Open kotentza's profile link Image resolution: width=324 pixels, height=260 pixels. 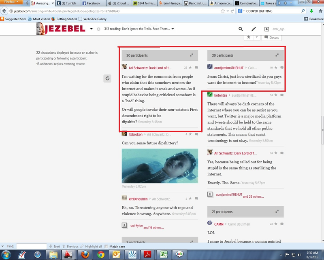click(x=220, y=95)
